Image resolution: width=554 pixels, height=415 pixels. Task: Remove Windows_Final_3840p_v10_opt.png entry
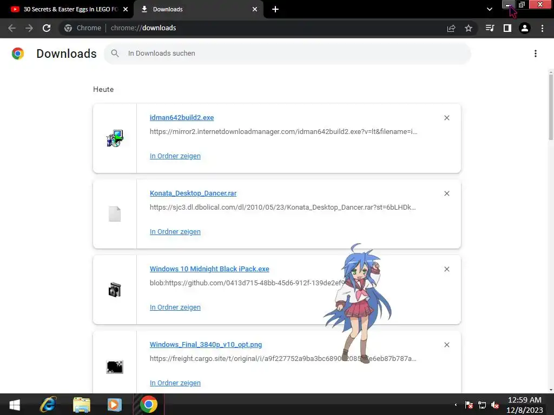click(446, 345)
